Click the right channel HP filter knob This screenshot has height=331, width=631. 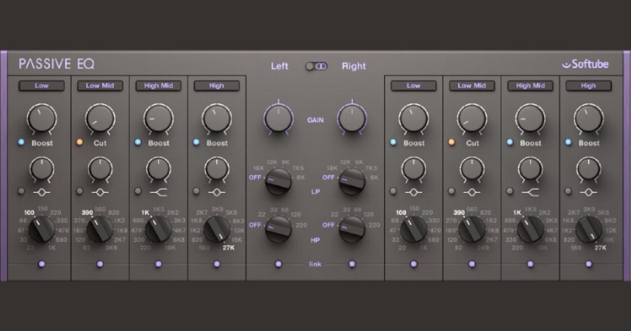point(353,229)
